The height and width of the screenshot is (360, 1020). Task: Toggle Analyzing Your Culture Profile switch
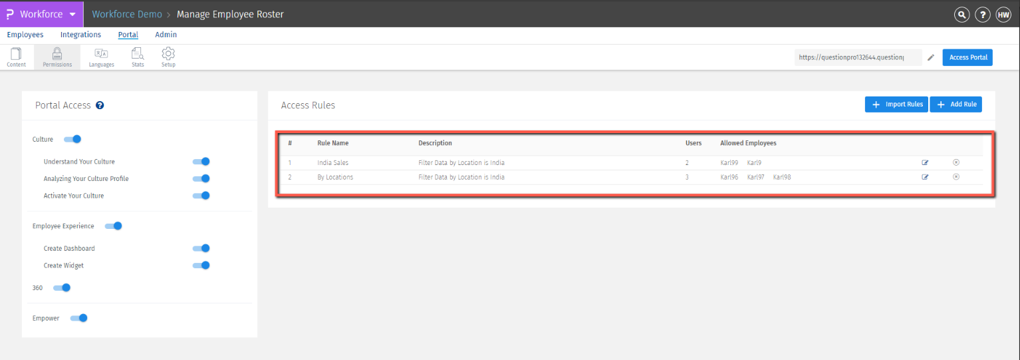pyautogui.click(x=201, y=178)
